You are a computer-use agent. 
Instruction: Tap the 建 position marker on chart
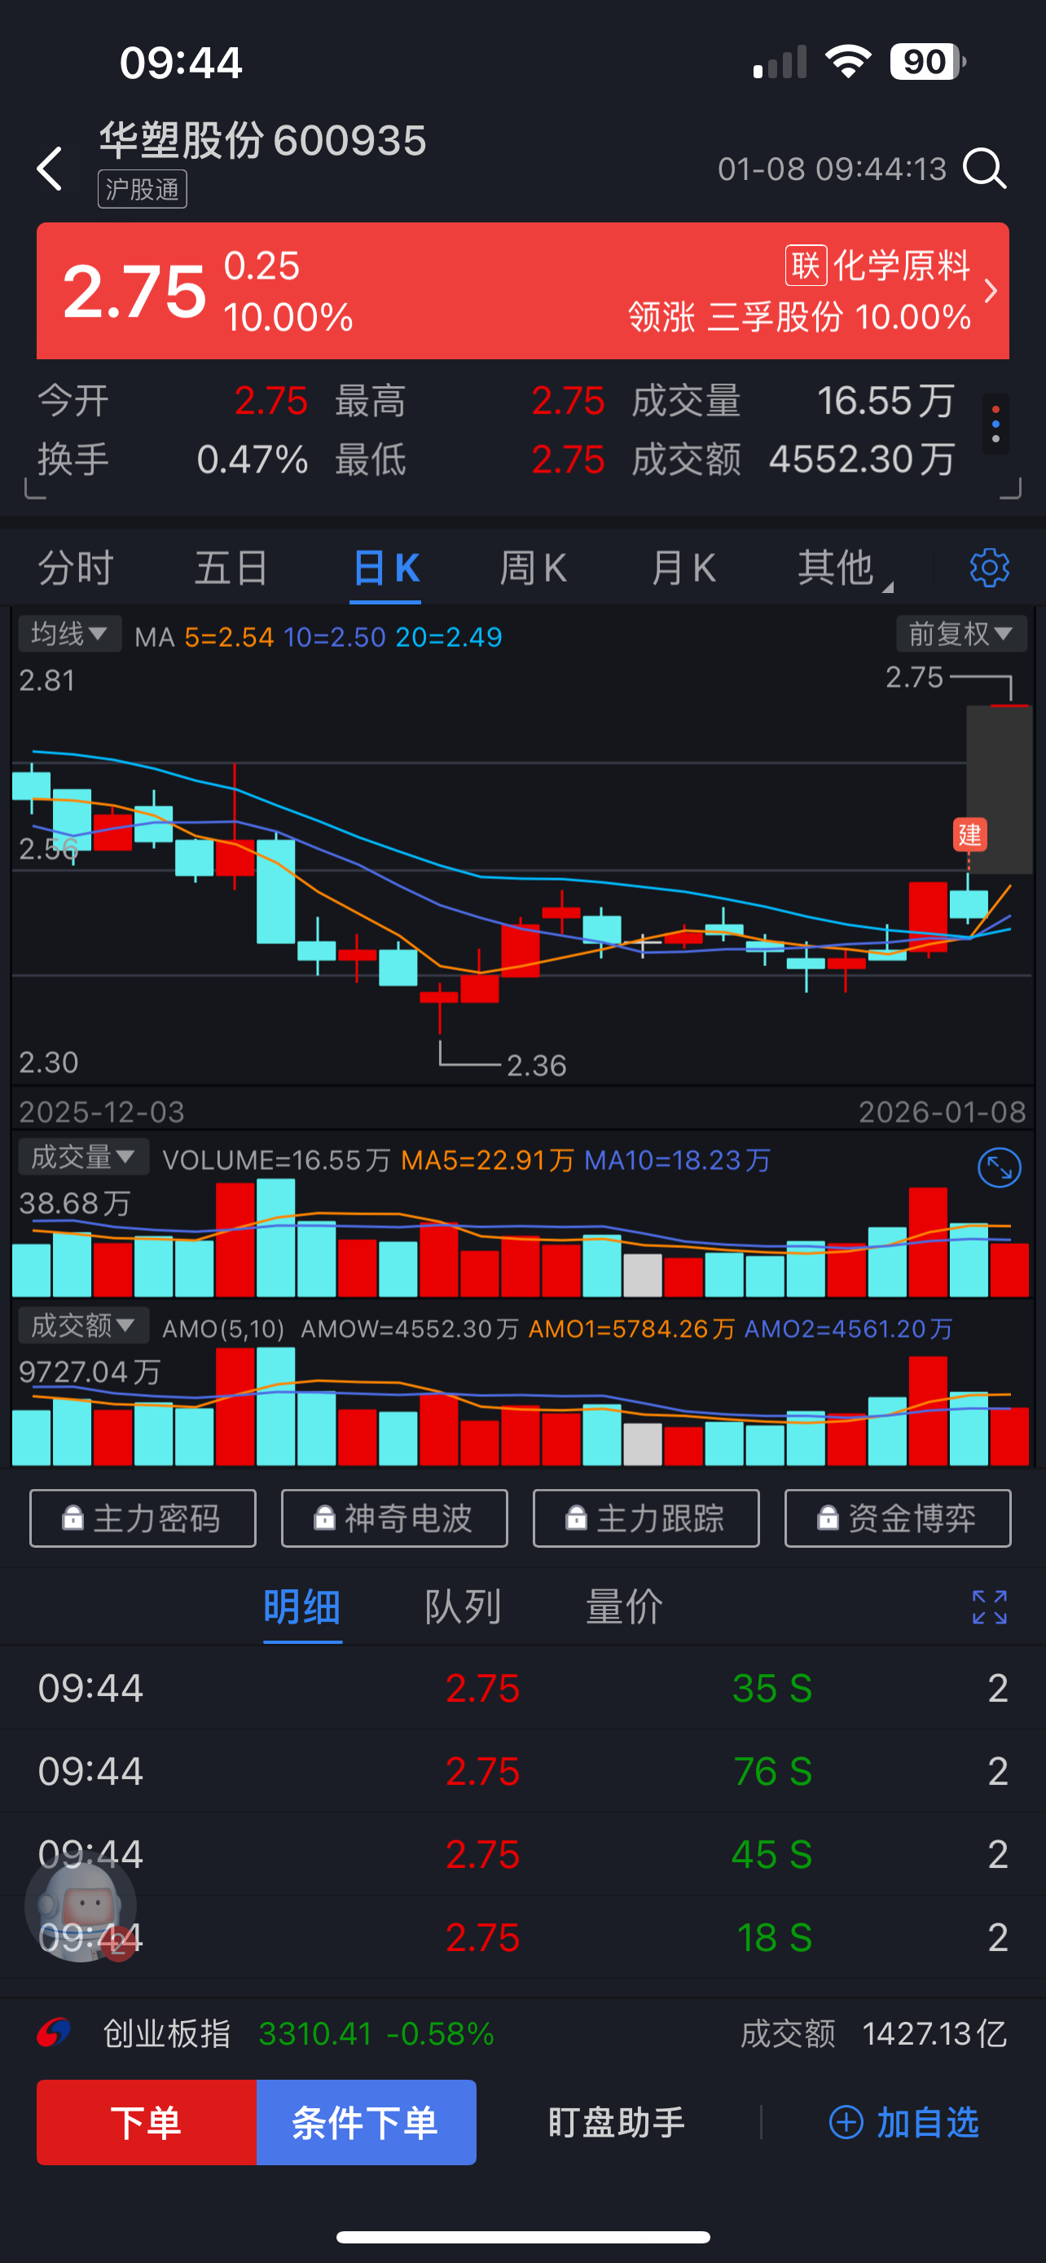969,834
